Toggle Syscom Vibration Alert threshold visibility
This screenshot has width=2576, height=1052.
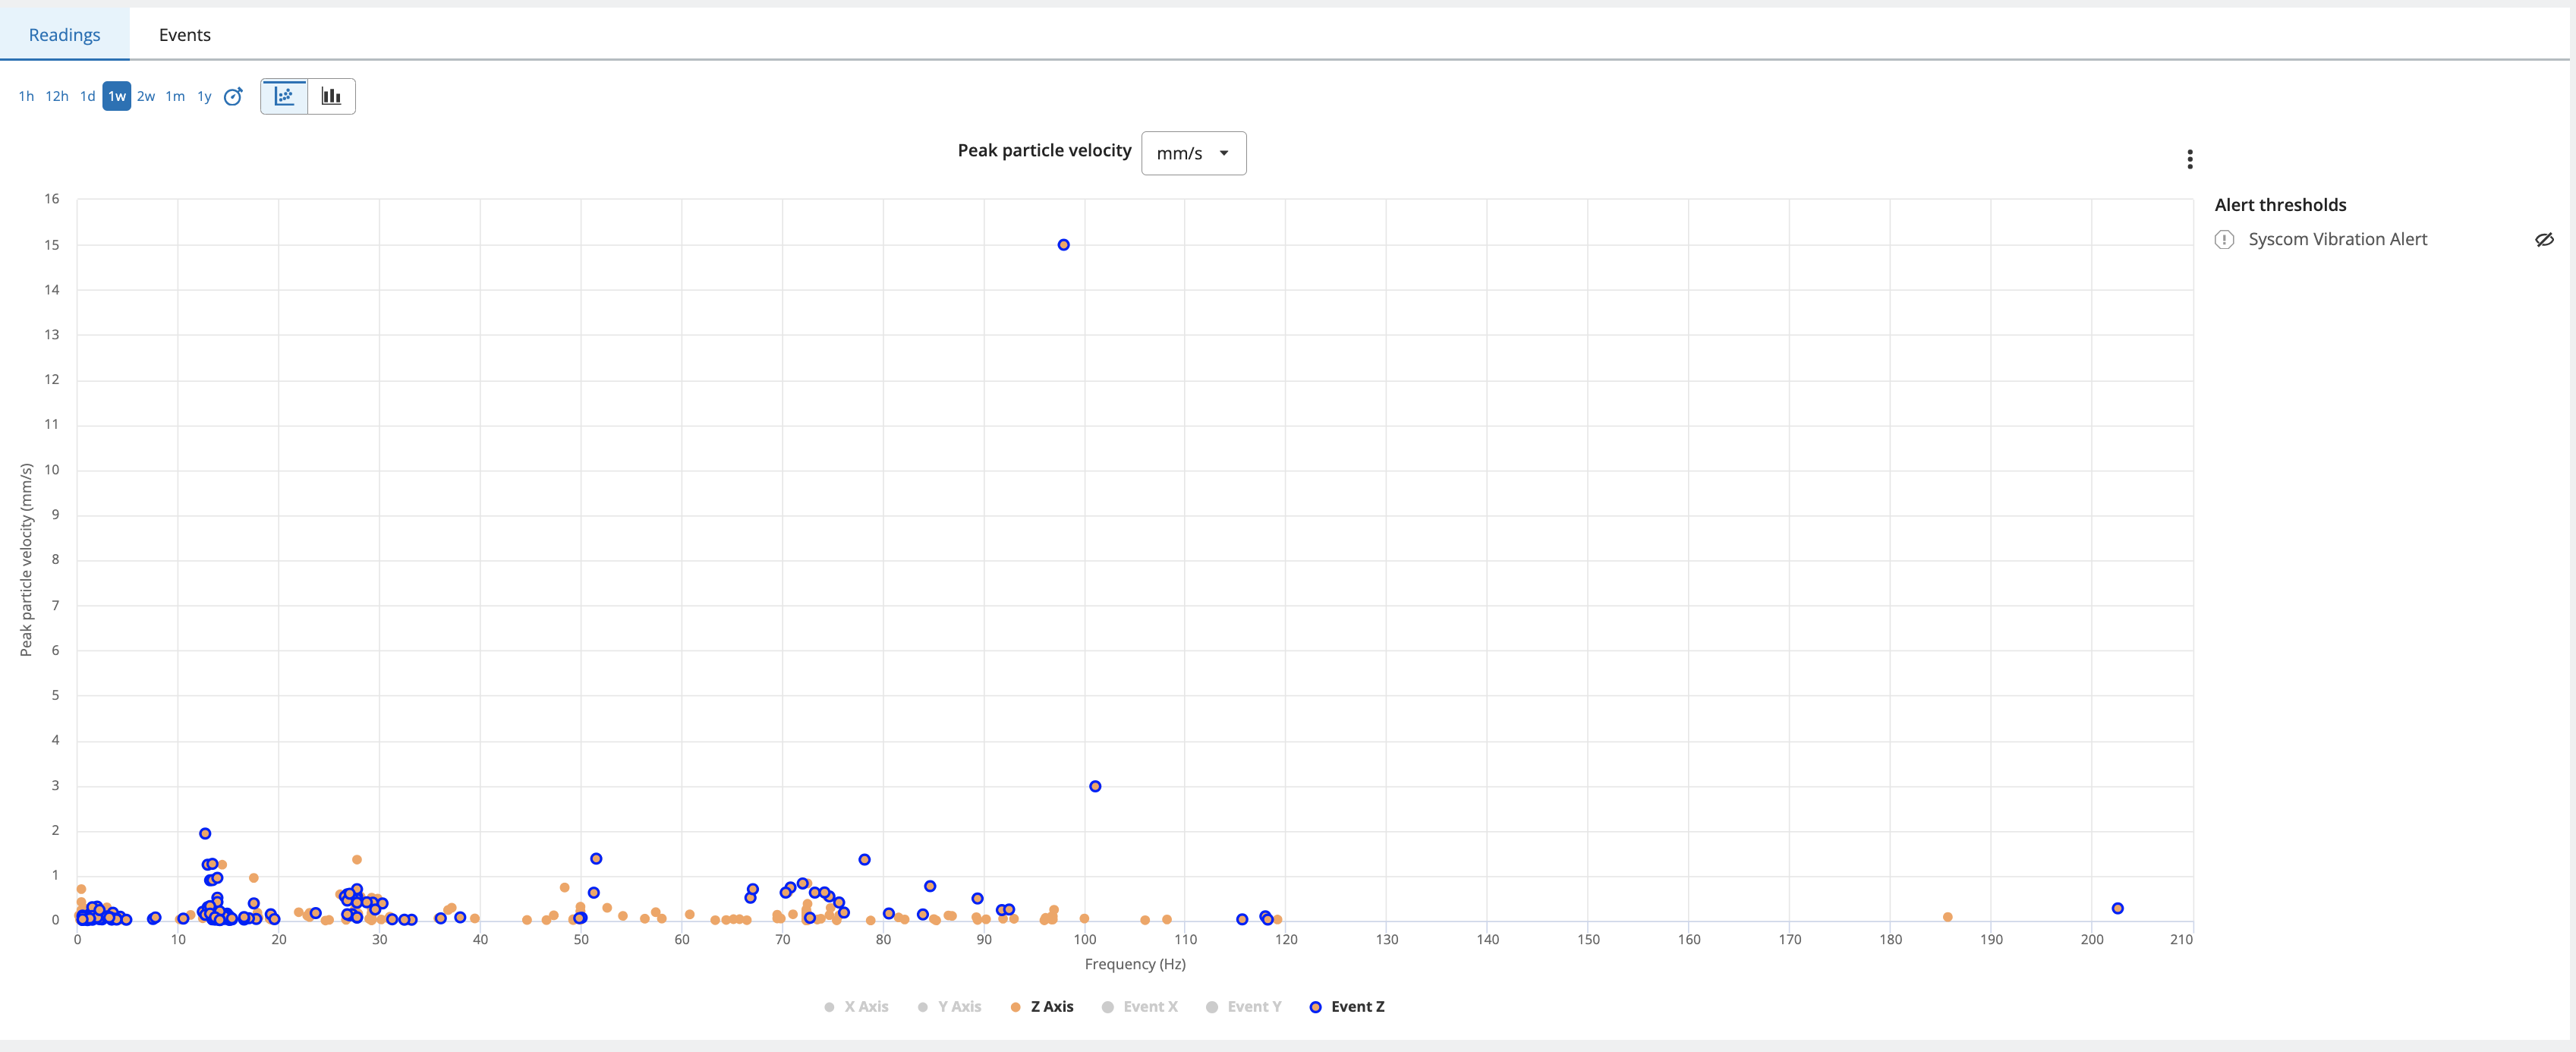[2543, 240]
